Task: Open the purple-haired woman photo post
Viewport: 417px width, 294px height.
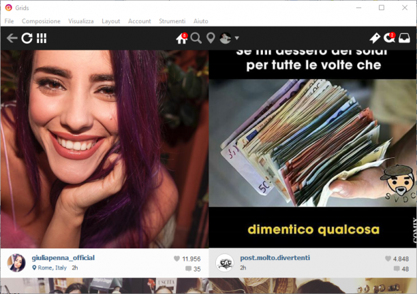Action: (104, 149)
